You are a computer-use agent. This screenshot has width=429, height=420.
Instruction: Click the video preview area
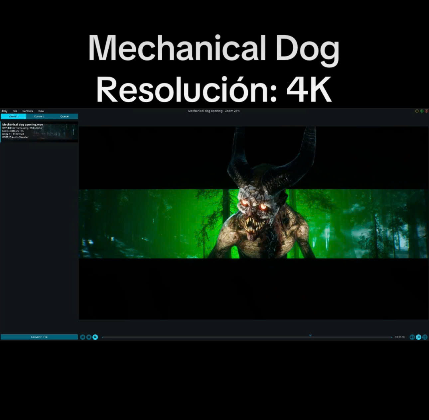coord(254,223)
